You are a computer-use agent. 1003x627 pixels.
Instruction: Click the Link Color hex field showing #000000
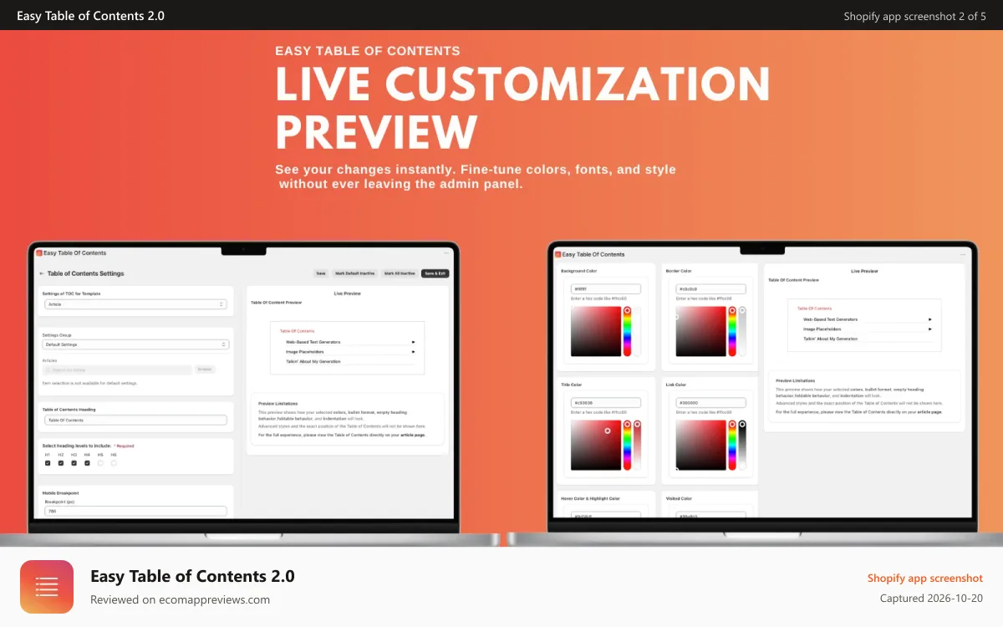711,402
